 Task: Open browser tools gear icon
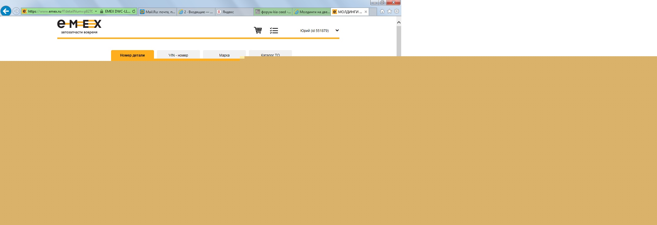click(x=397, y=11)
